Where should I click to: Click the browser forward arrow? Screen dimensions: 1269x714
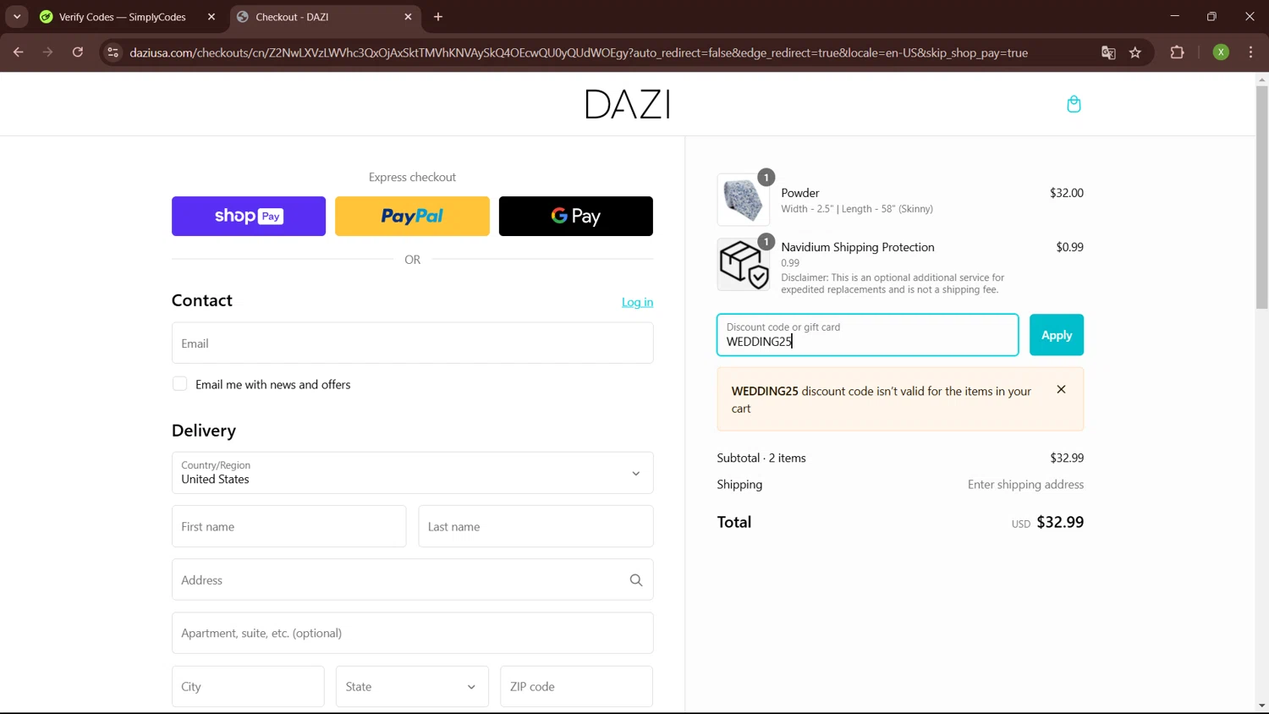(x=47, y=52)
